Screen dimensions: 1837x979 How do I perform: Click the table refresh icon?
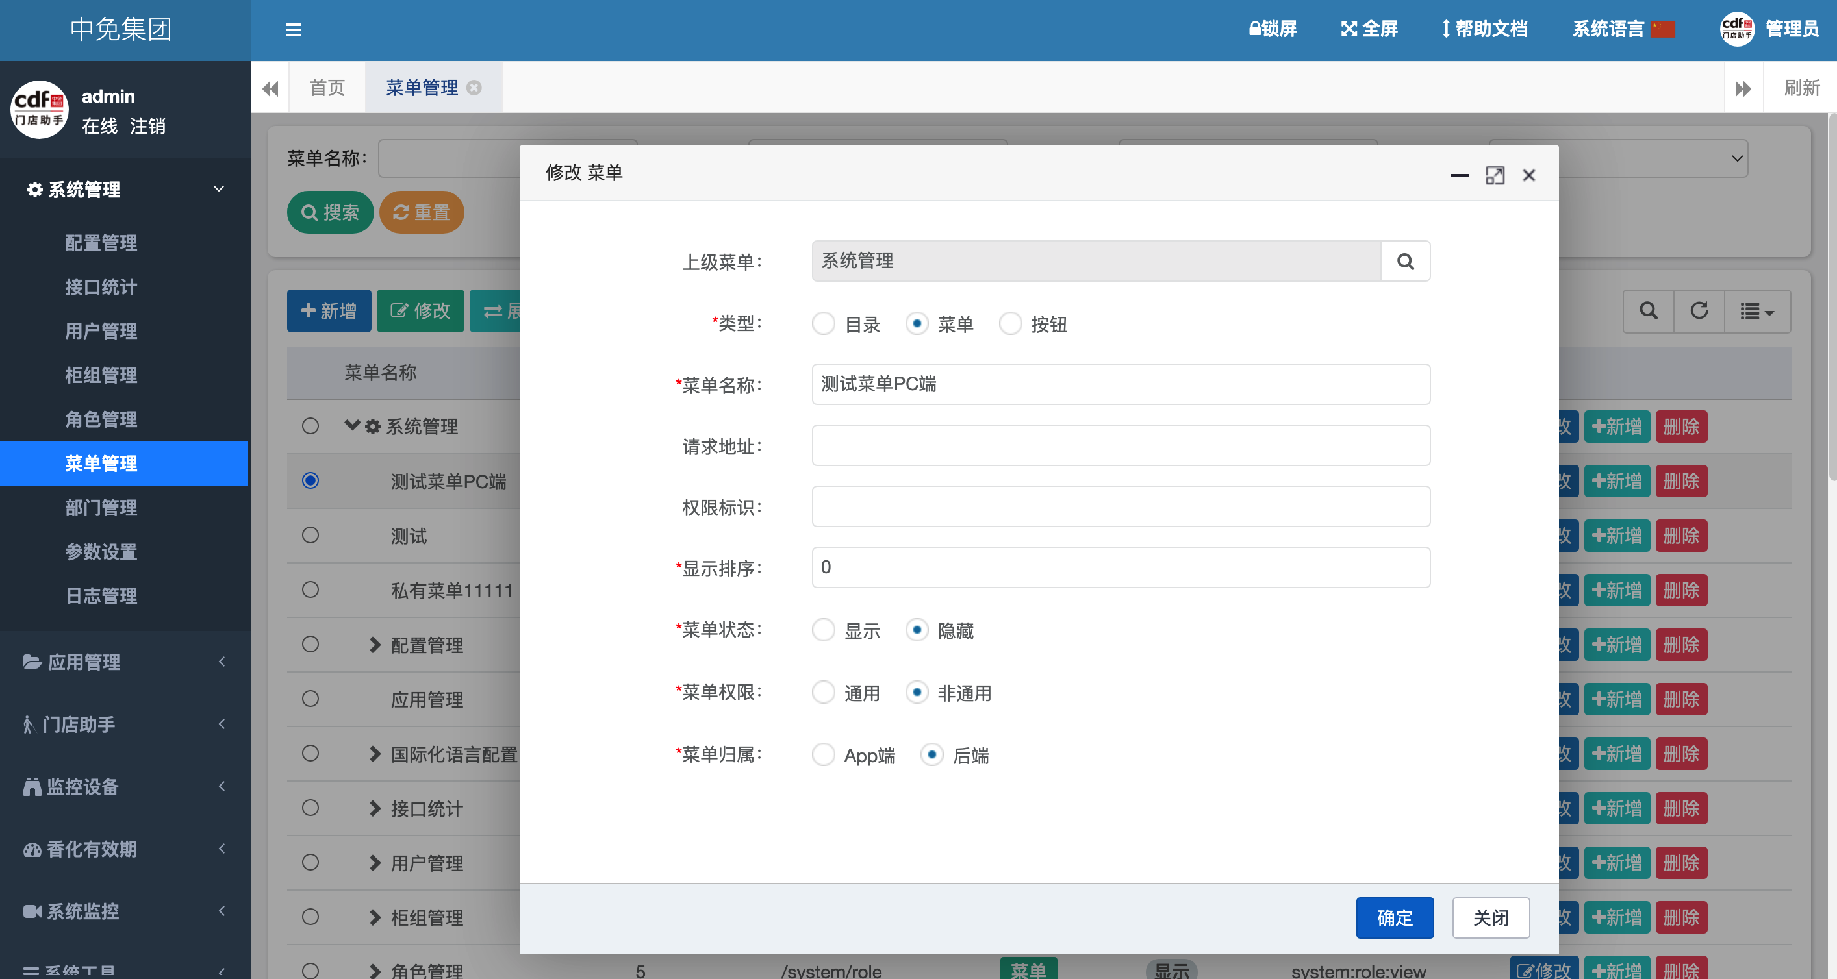pyautogui.click(x=1699, y=311)
